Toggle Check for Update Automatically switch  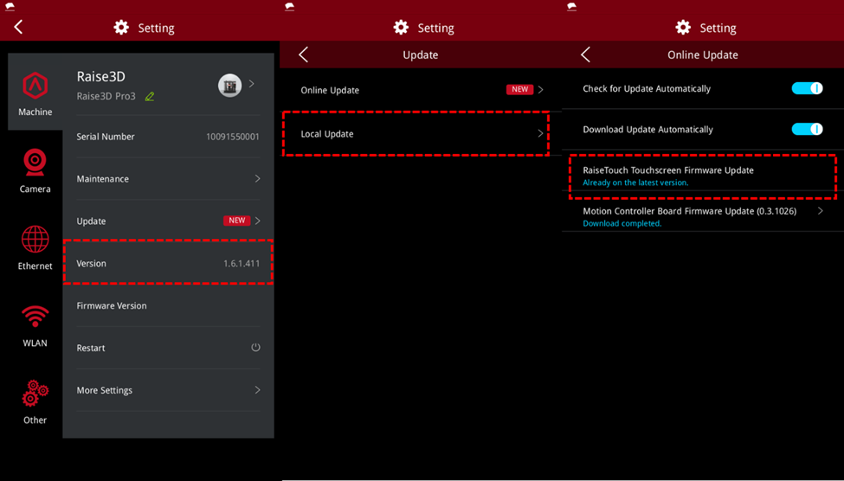(x=807, y=88)
